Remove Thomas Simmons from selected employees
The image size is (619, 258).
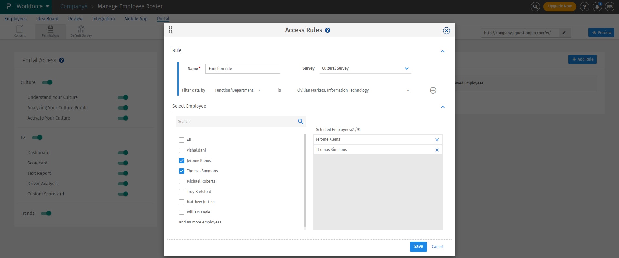(x=437, y=150)
